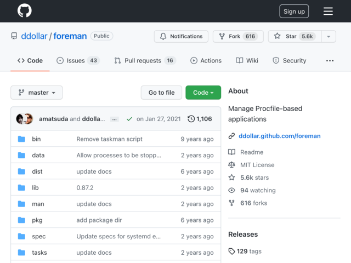The height and width of the screenshot is (263, 351).
Task: Click the fork icon beside 616 forks
Action: (x=231, y=203)
